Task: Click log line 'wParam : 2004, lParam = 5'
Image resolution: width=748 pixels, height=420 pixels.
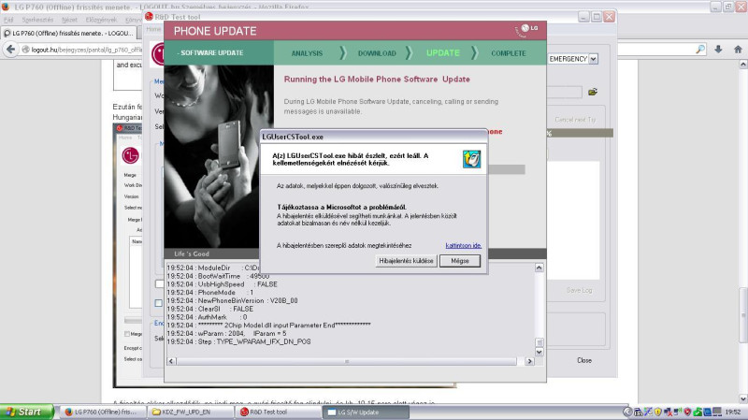Action: 226,333
